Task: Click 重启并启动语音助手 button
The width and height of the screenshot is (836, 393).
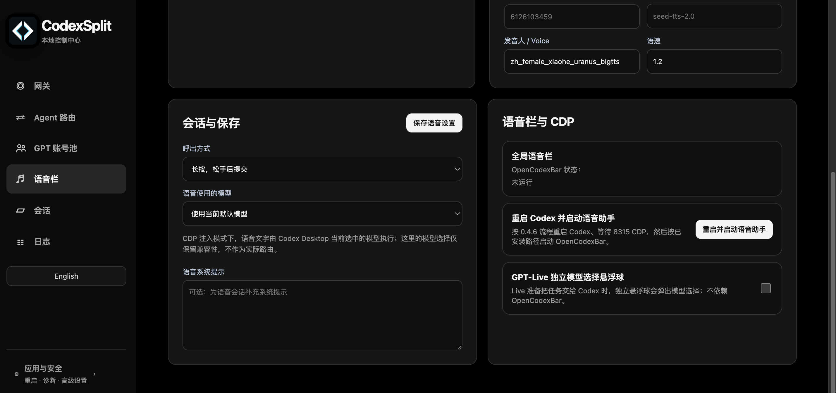Action: click(734, 230)
